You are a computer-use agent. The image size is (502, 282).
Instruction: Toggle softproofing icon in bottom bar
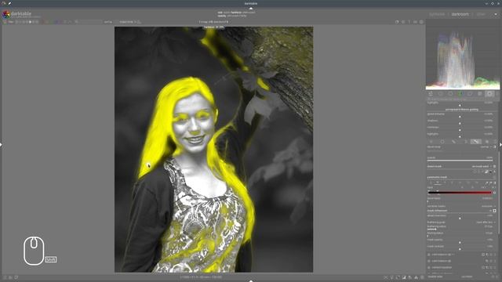(x=409, y=277)
